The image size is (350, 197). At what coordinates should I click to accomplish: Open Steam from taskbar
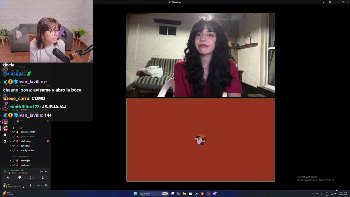(196, 194)
